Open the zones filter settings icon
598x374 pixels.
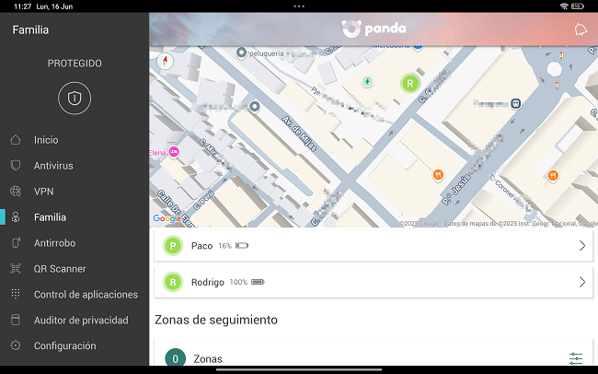(576, 358)
